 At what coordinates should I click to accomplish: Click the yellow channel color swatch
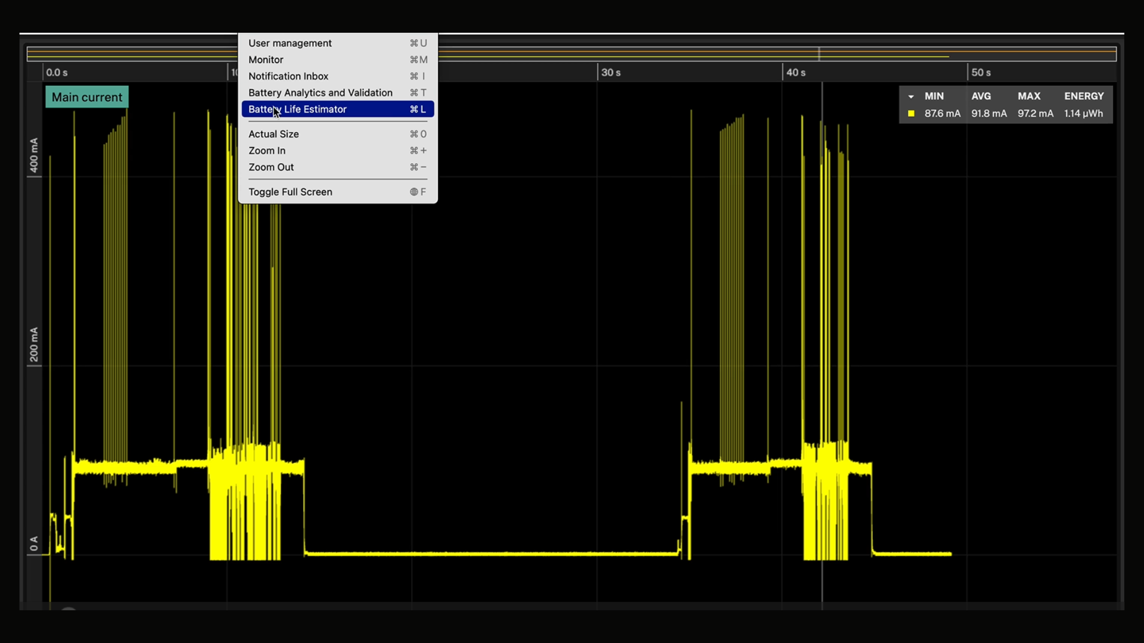click(x=911, y=113)
